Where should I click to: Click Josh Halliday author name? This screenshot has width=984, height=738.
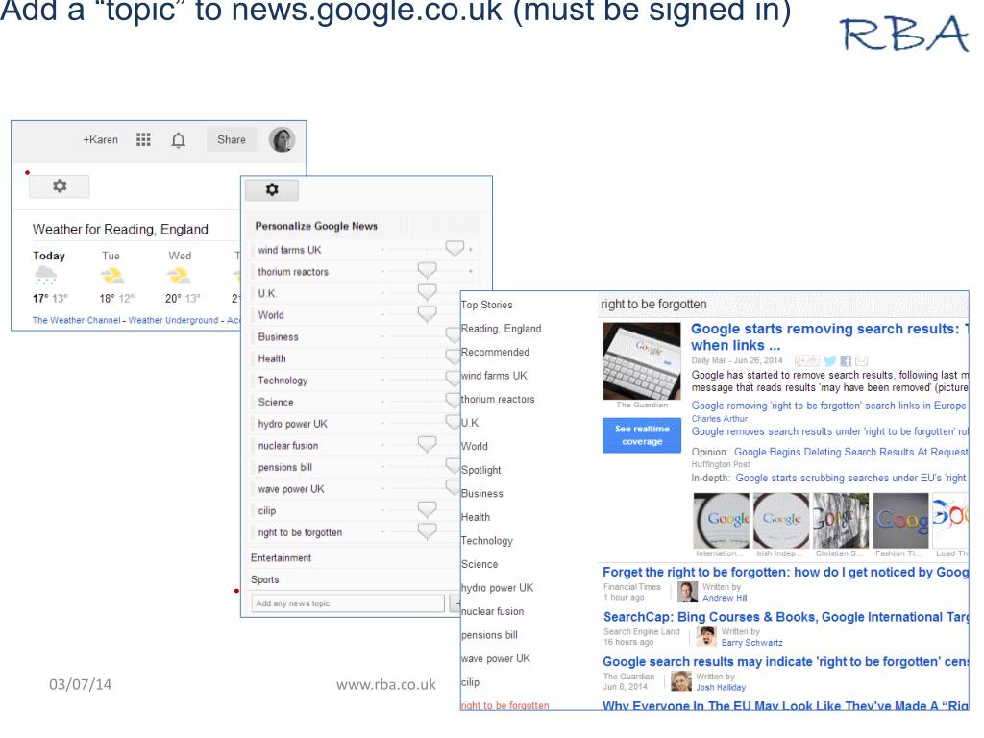(721, 688)
